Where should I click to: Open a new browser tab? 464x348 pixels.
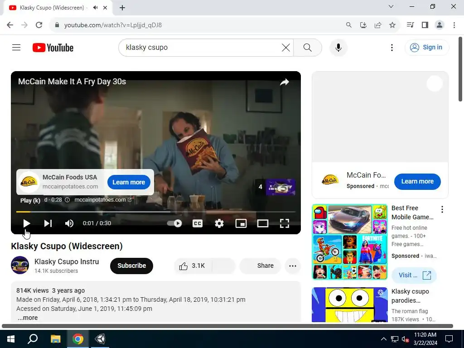pyautogui.click(x=122, y=8)
